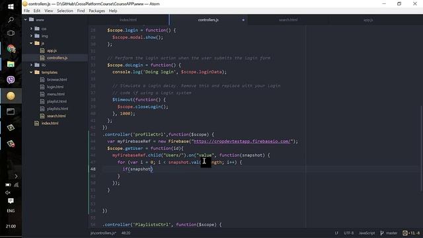
Task: Collapse the js folder
Action: [31, 43]
